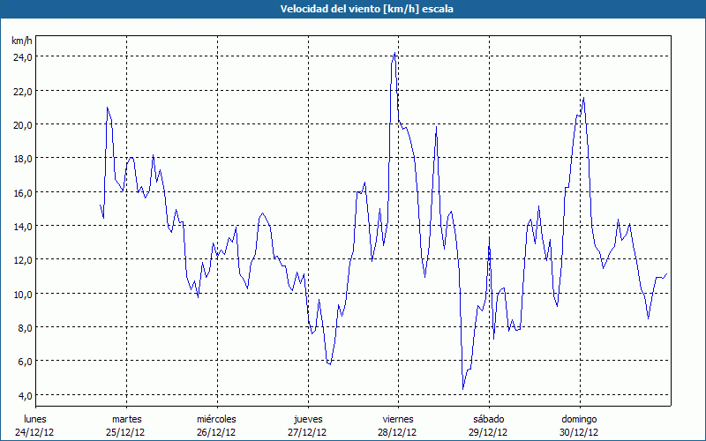
Task: Click the 10,0 y-axis label
Action: click(x=22, y=294)
